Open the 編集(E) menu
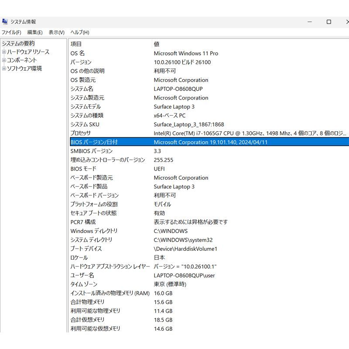Image resolution: width=349 pixels, height=349 pixels. point(35,32)
